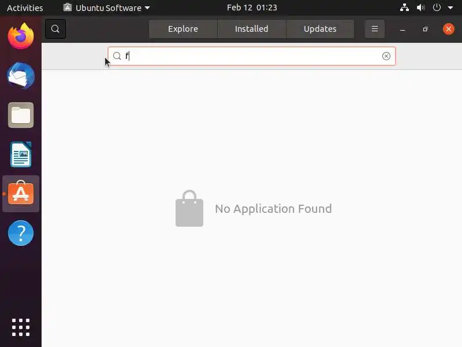
Task: Open the hamburger menu
Action: (374, 29)
